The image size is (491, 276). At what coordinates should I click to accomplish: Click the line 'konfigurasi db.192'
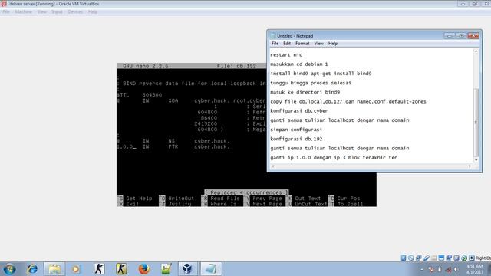coord(296,139)
